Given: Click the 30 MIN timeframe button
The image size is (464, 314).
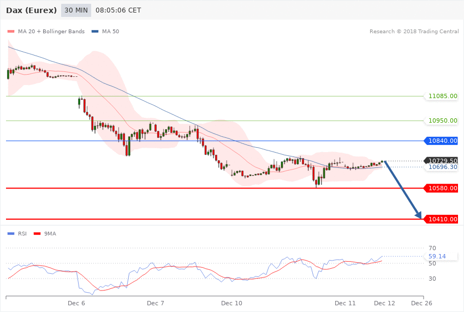Looking at the screenshot, I should point(76,10).
